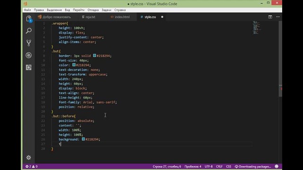Open the Справка menu
The height and width of the screenshot is (170, 303).
pos(120,10)
